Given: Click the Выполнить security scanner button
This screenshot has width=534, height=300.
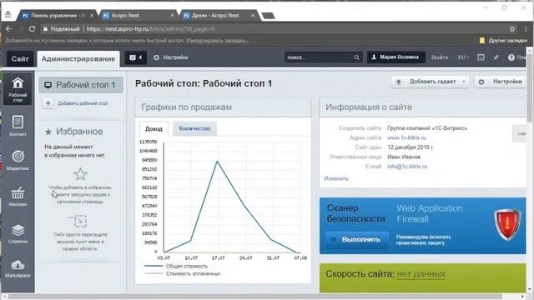Looking at the screenshot, I should pos(357,239).
